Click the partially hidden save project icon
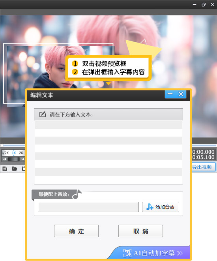The height and width of the screenshot is (261, 217). [x=23, y=169]
